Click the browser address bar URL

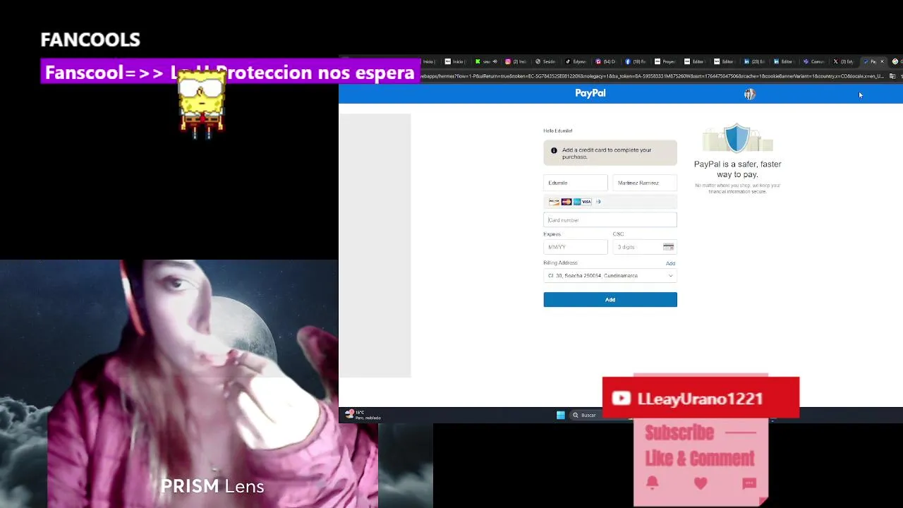click(653, 76)
